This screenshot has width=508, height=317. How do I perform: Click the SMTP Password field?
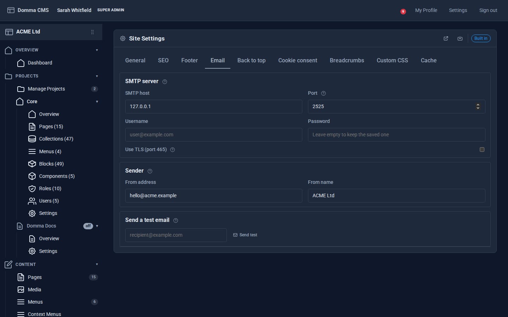point(397,135)
